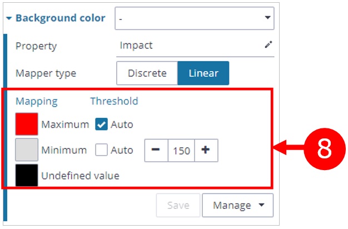Pick the red Maximum color swatch
This screenshot has width=348, height=229.
coord(27,125)
